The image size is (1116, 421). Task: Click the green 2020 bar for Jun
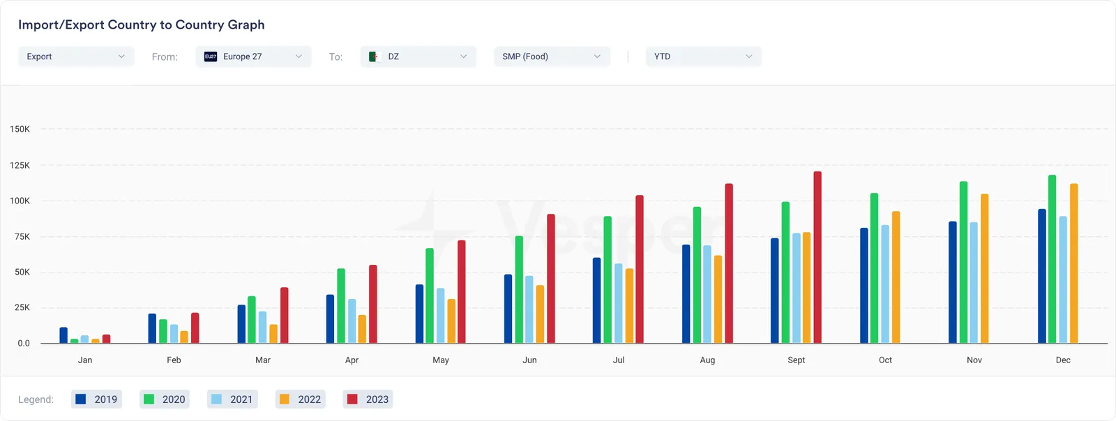519,289
